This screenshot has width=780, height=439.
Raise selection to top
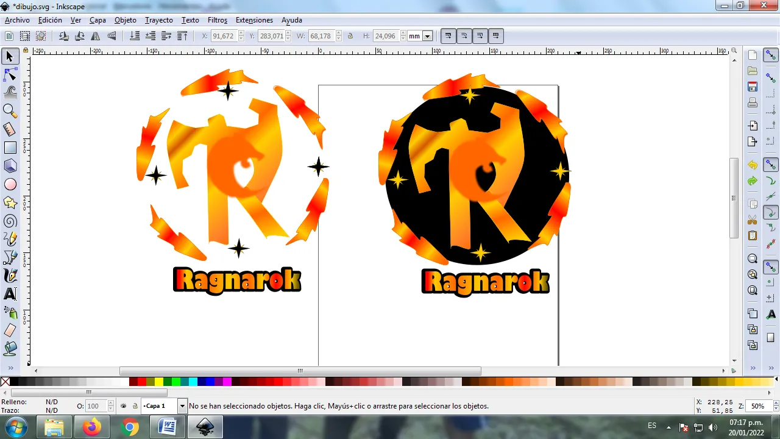coord(182,36)
